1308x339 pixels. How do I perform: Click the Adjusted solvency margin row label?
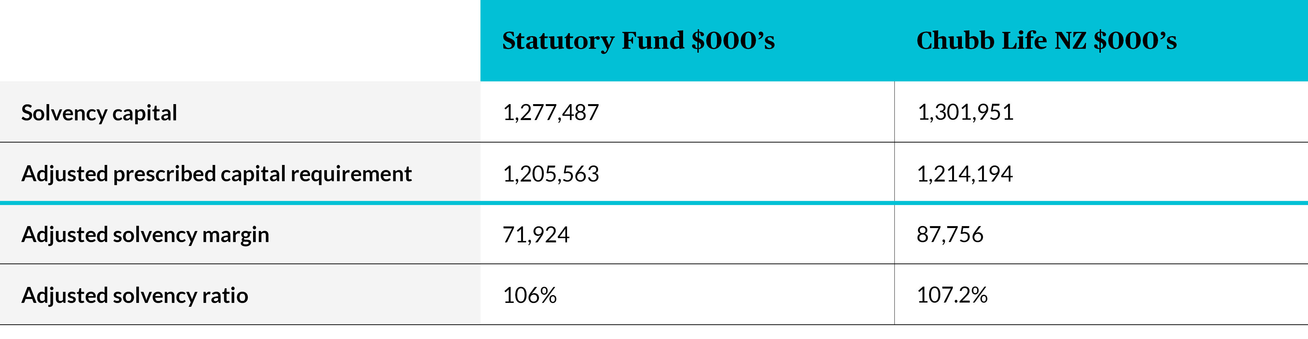pos(145,235)
